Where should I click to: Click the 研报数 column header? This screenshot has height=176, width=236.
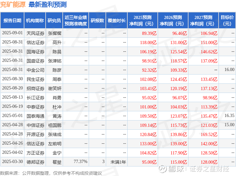point(97,21)
